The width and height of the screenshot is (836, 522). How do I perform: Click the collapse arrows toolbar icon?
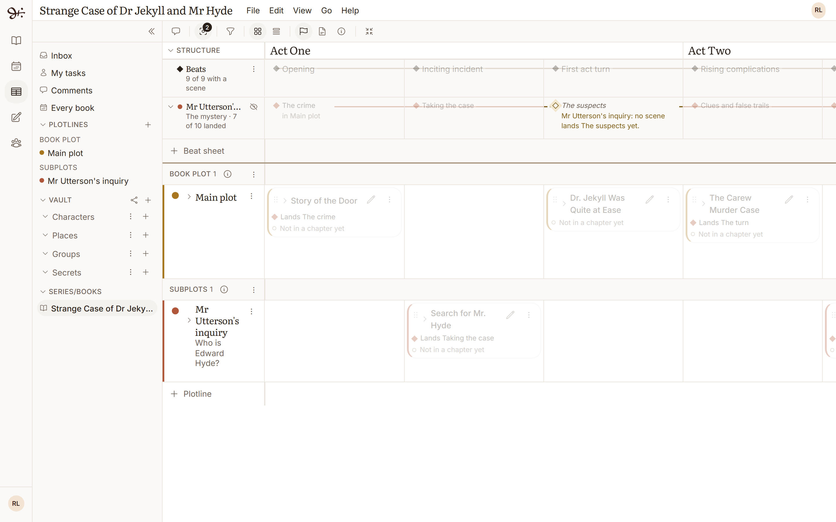[x=369, y=31]
